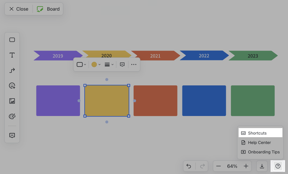Select the Text tool
This screenshot has height=174, width=288.
pos(12,55)
